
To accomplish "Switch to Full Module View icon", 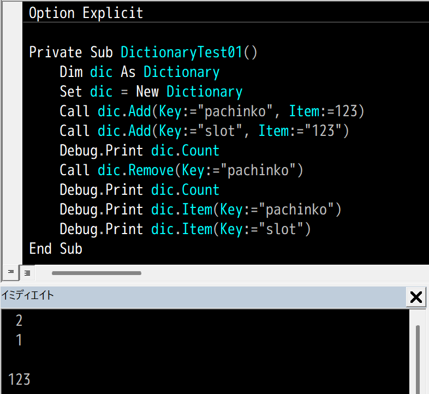I will tap(27, 273).
